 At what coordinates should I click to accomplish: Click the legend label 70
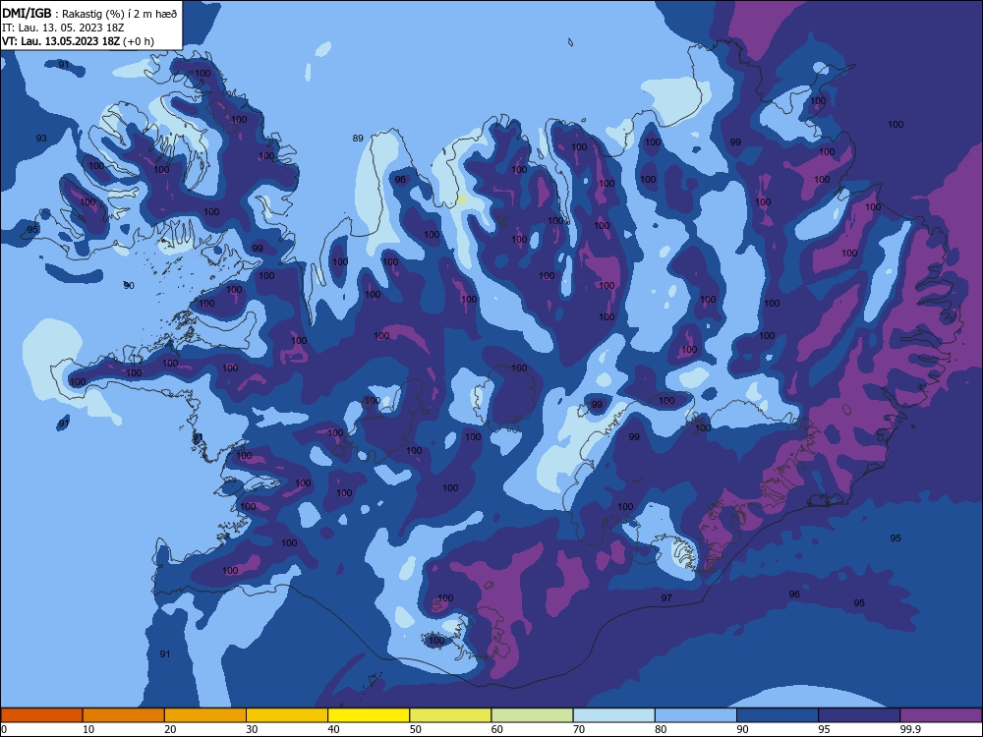point(579,729)
